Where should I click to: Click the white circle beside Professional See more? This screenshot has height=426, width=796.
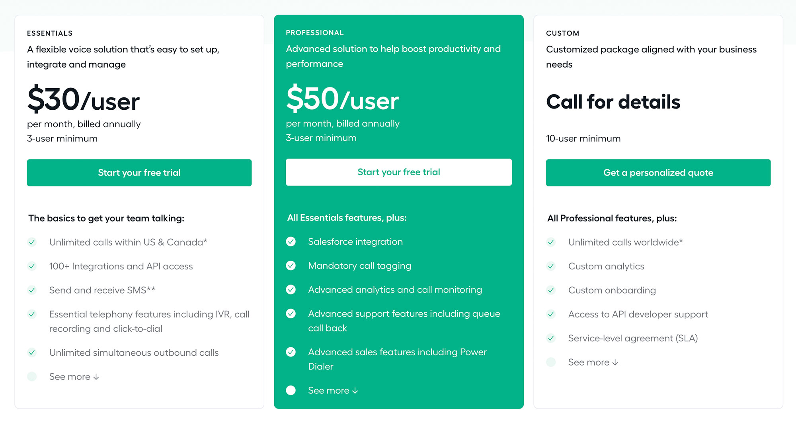[291, 390]
